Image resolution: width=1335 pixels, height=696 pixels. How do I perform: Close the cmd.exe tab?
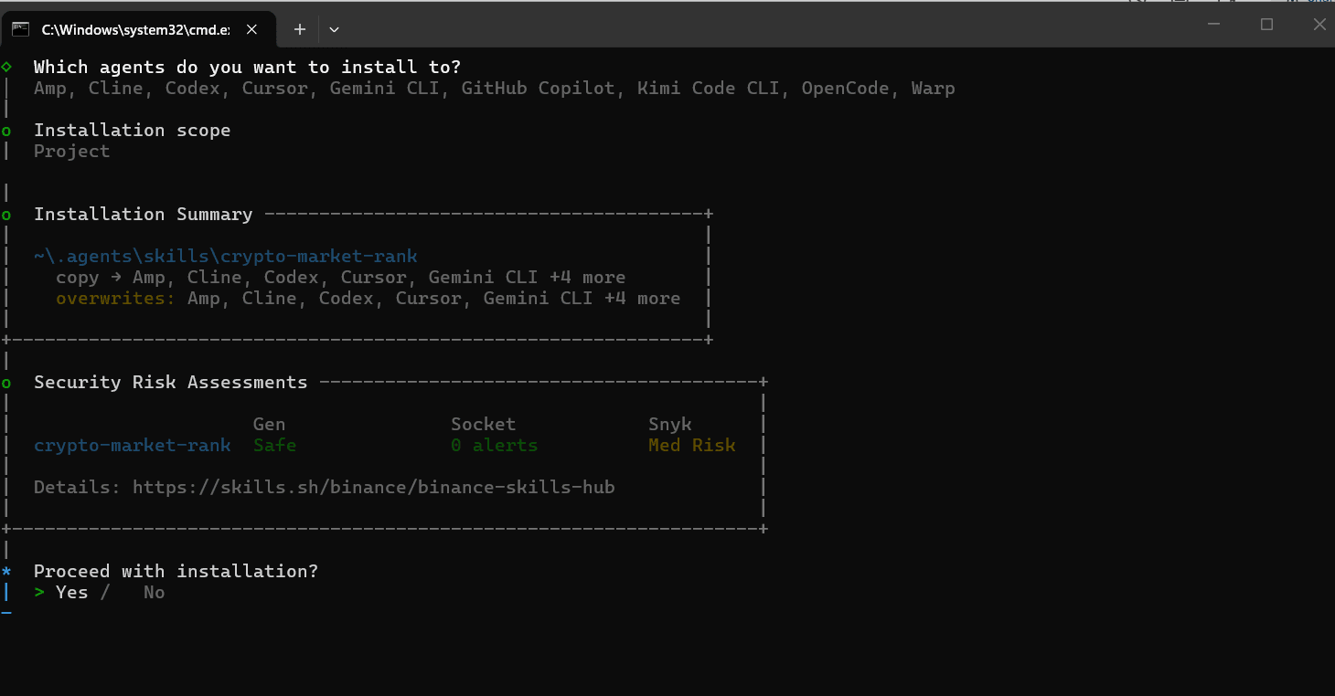[x=252, y=29]
